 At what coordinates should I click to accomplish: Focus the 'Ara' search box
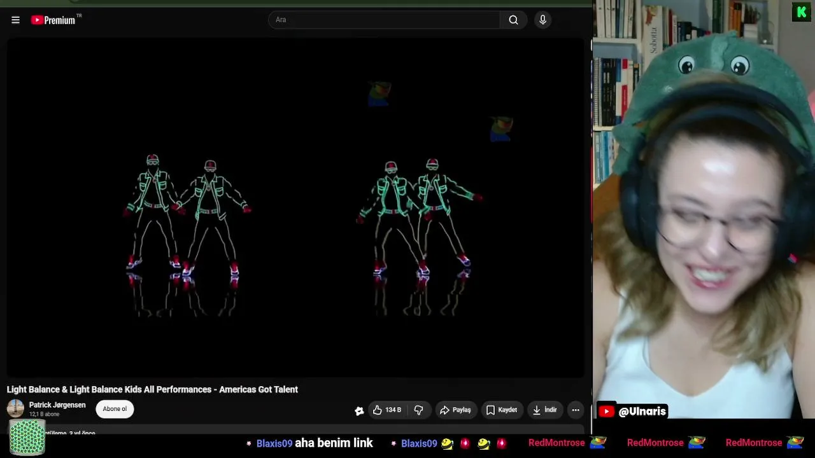(384, 20)
